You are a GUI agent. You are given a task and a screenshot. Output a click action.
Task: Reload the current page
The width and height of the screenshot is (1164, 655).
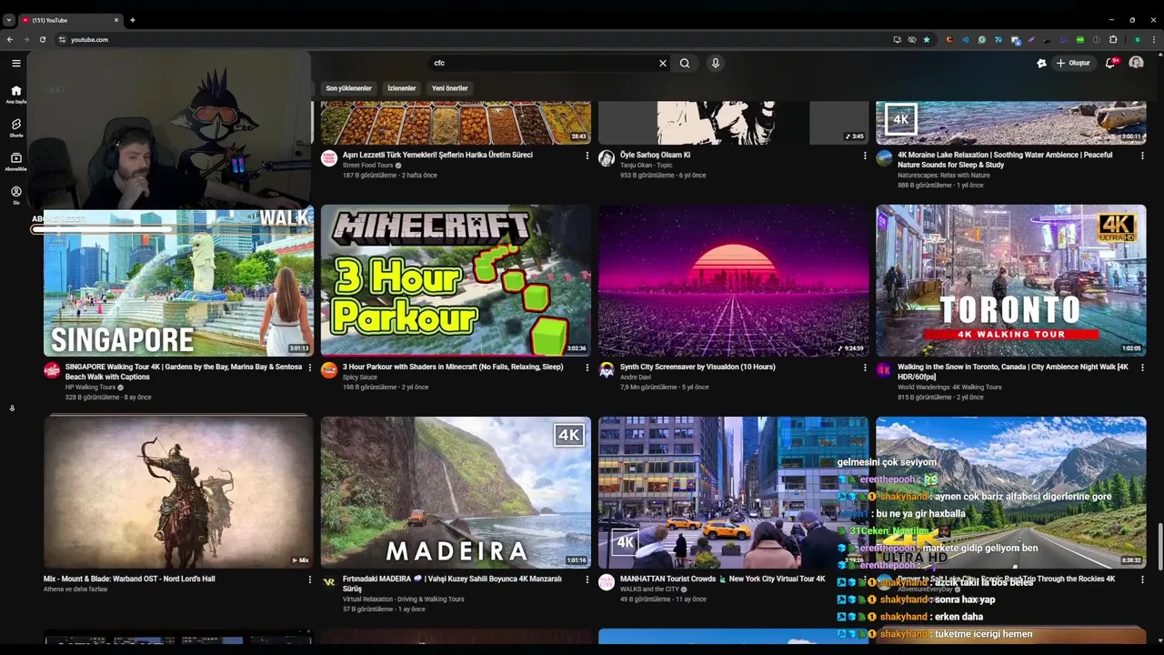pyautogui.click(x=42, y=39)
